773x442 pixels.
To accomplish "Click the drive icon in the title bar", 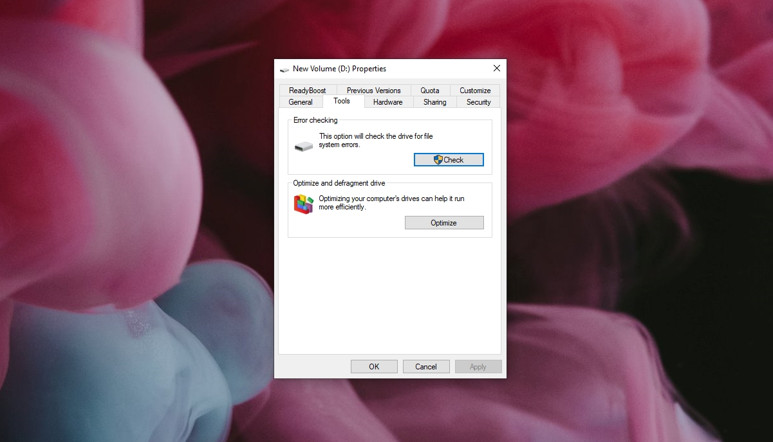I will tap(284, 69).
